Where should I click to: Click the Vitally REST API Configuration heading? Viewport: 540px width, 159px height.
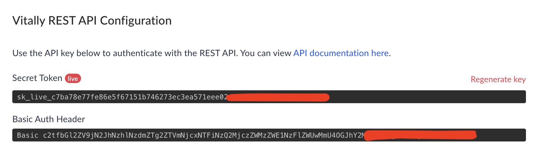pos(92,21)
